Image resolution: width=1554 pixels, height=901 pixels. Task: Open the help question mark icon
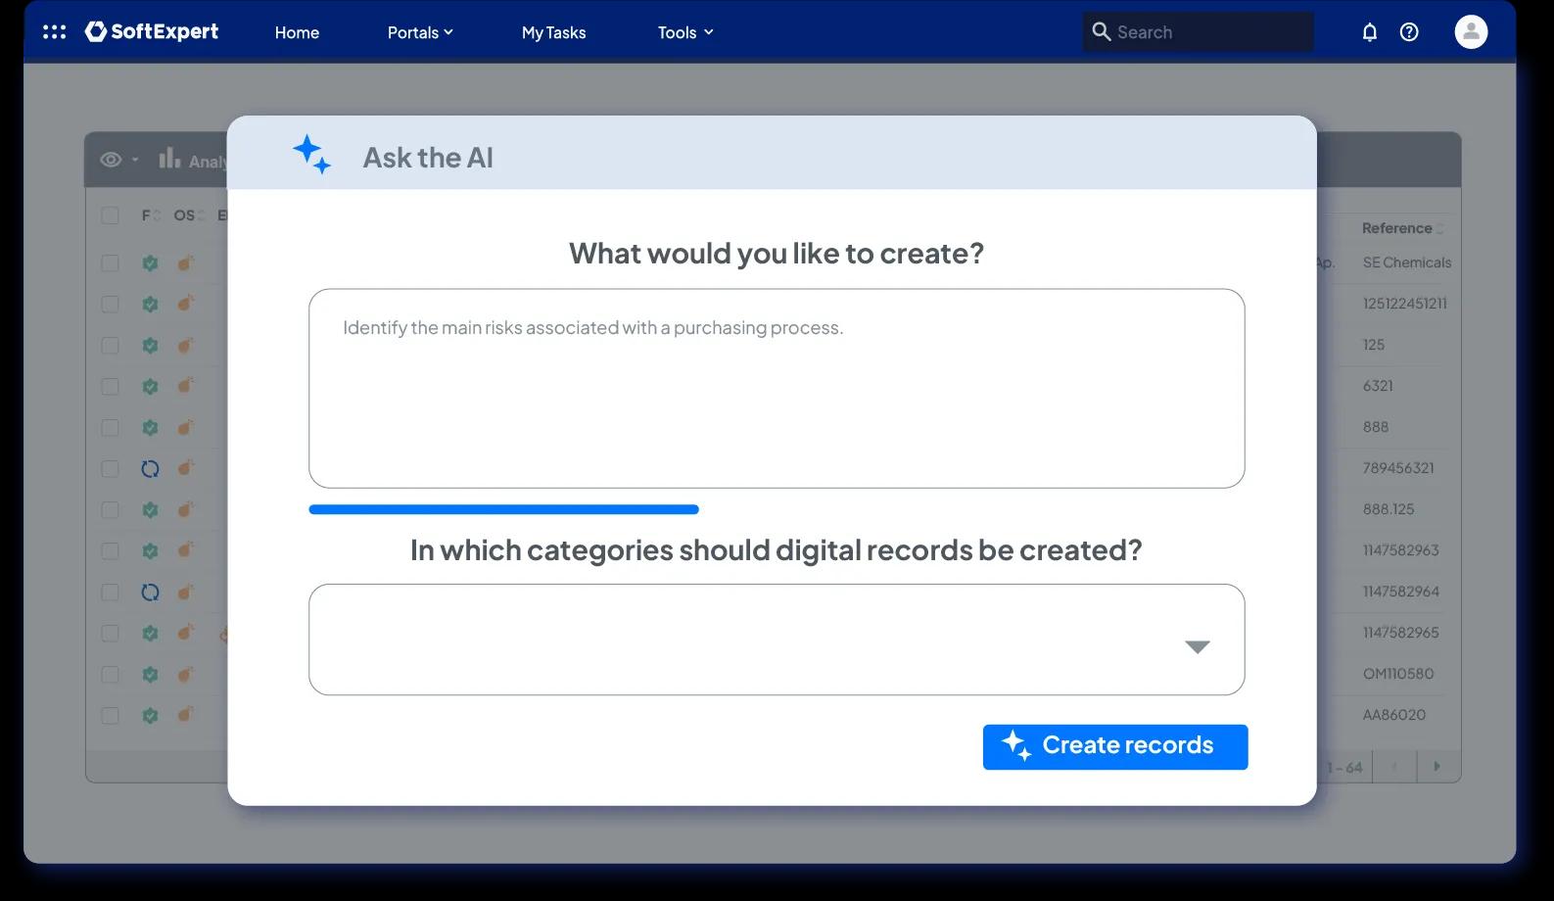[1409, 32]
